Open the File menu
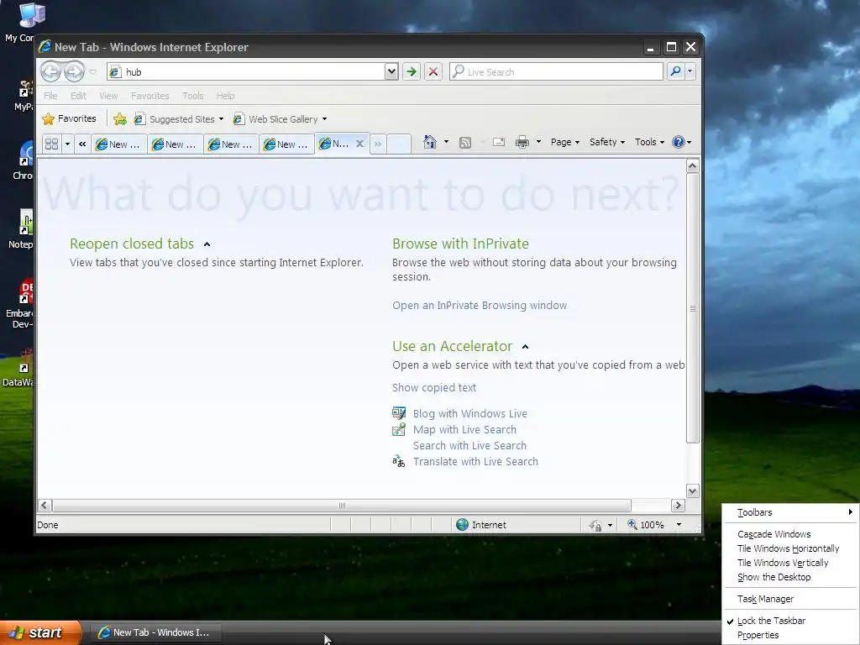The height and width of the screenshot is (645, 860). [50, 96]
